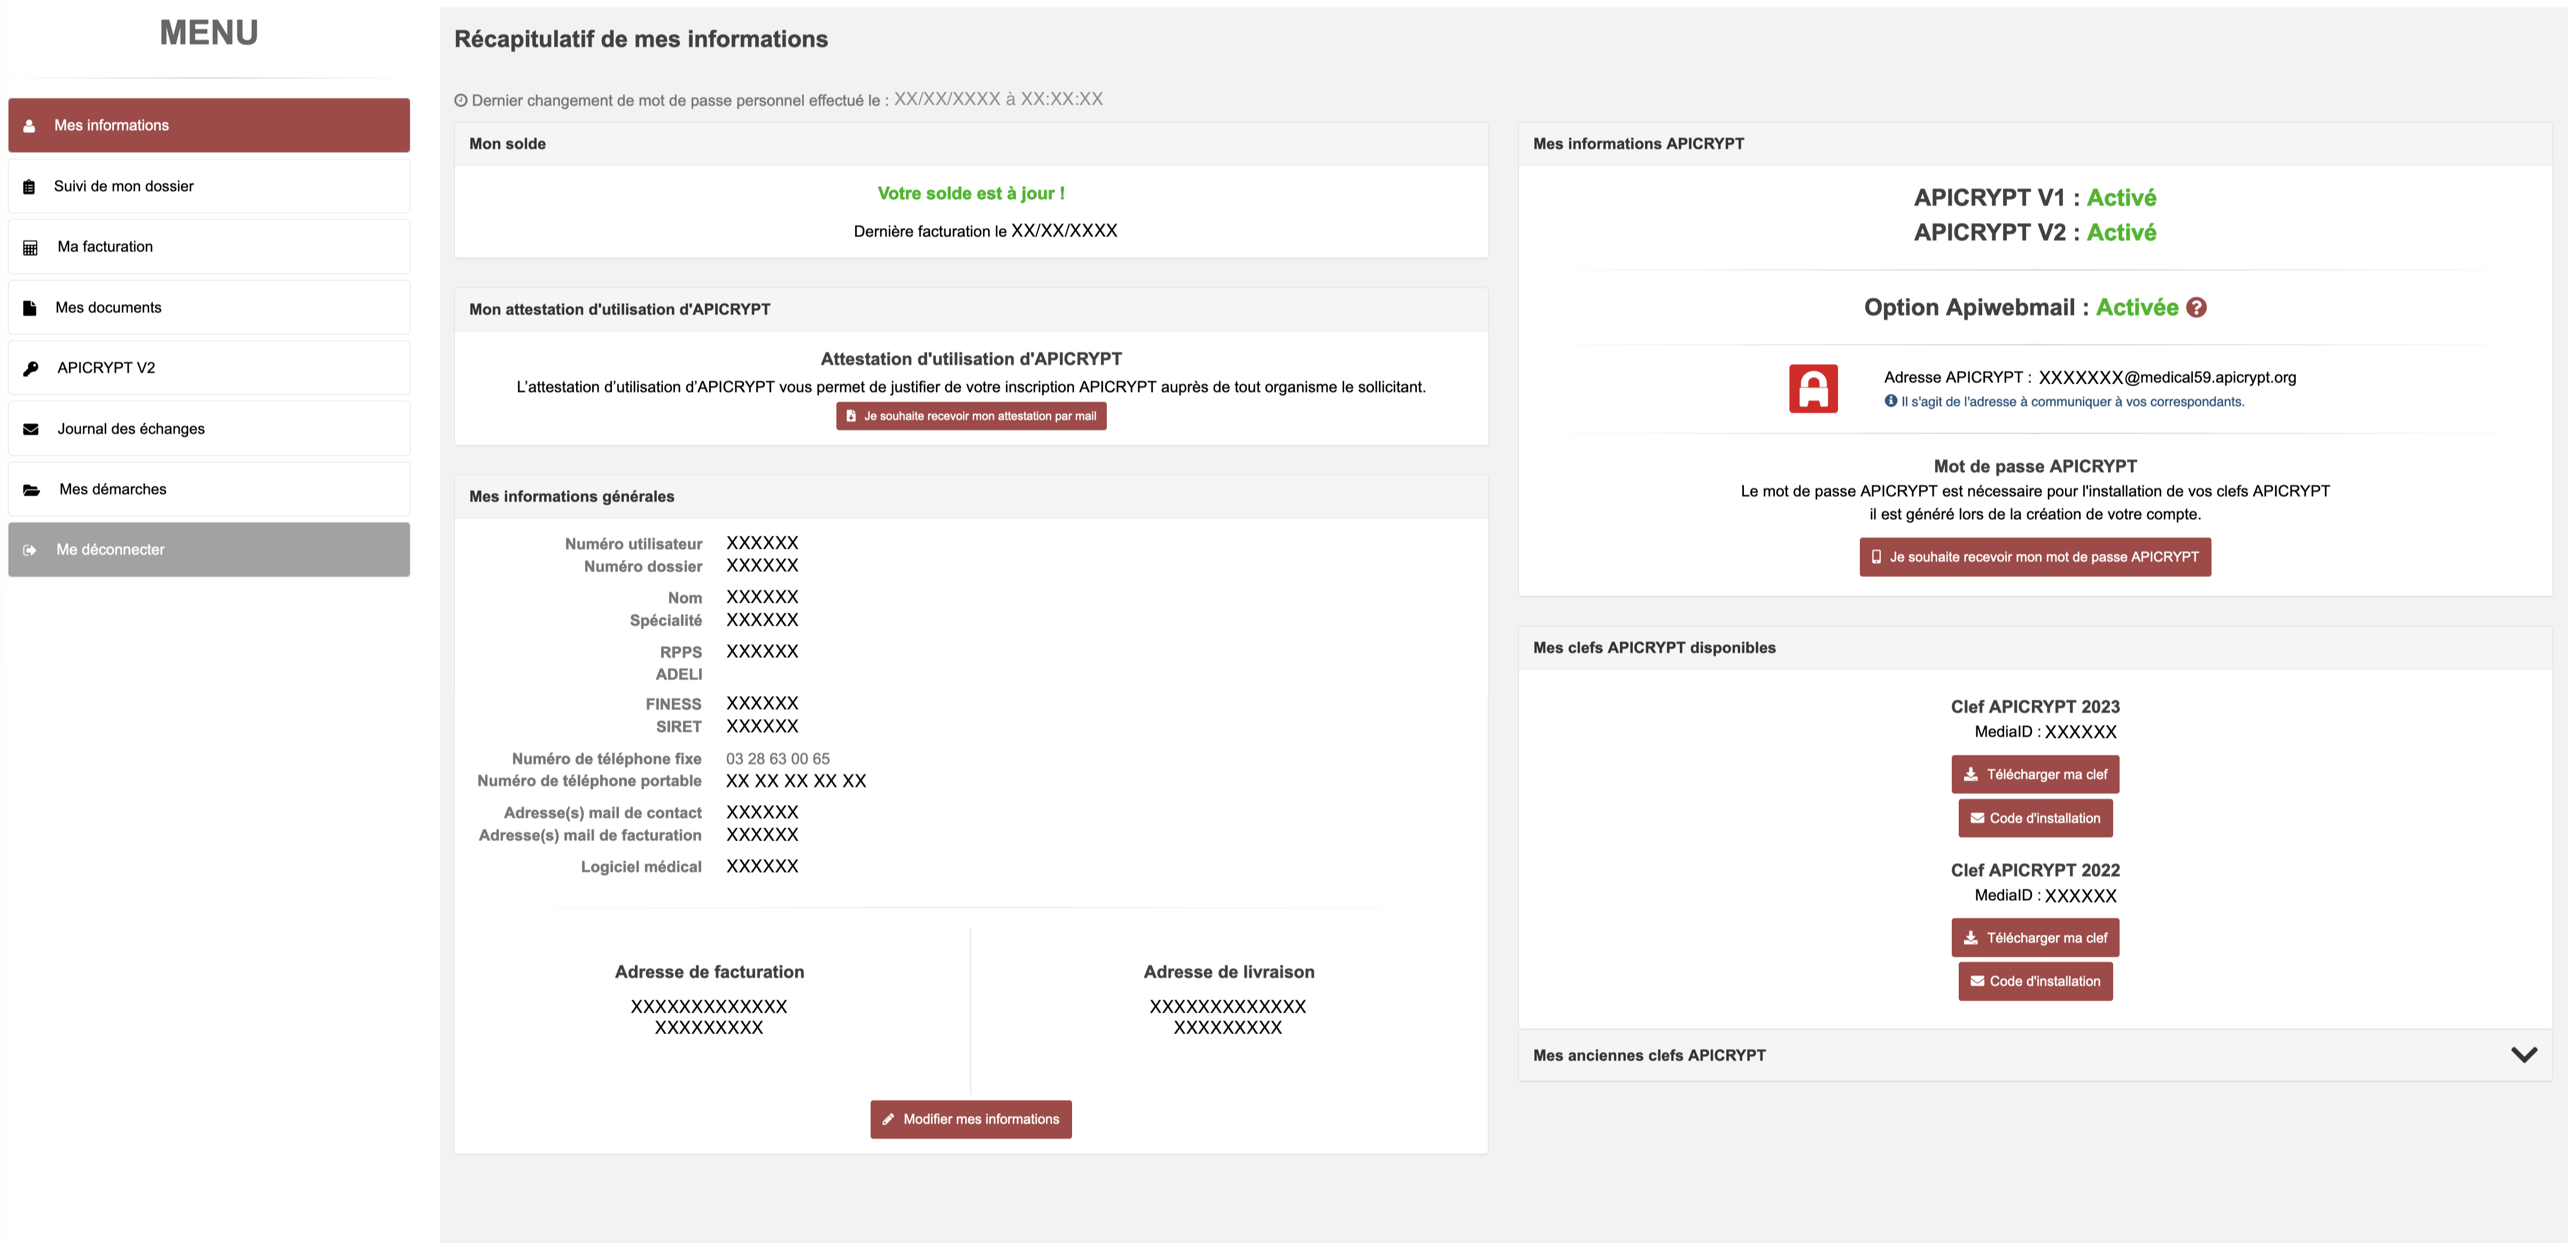Click the APICRYPT V2 : Activé status

[x=2035, y=232]
